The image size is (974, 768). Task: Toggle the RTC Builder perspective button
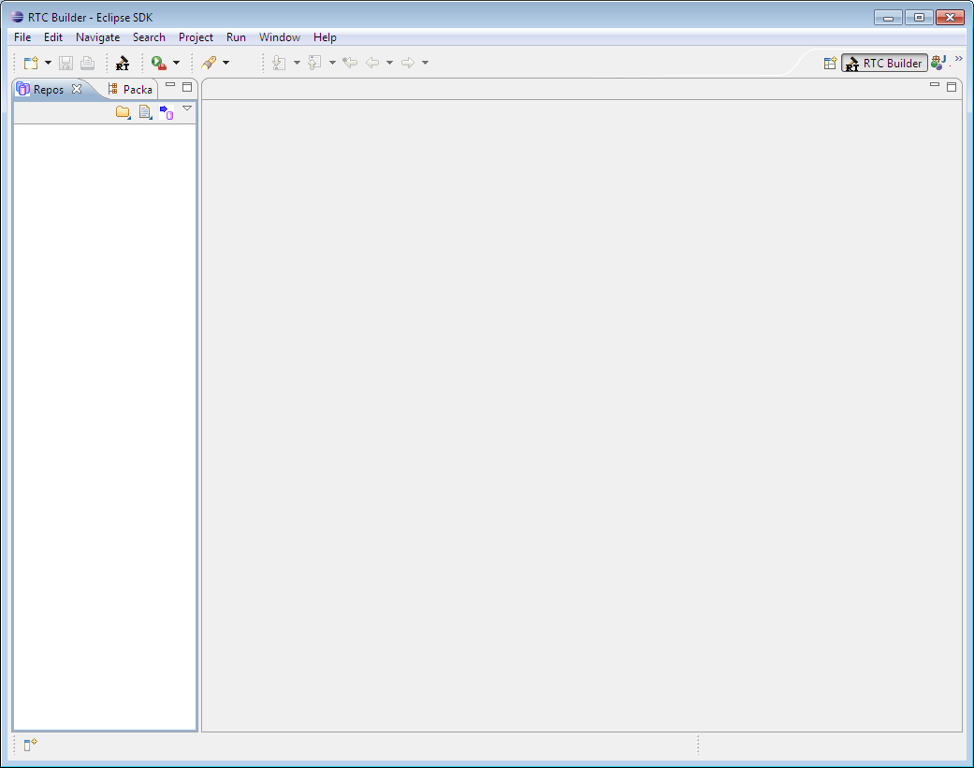coord(883,63)
